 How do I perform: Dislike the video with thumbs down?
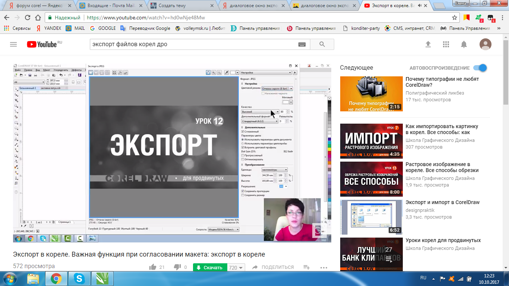coord(177,267)
